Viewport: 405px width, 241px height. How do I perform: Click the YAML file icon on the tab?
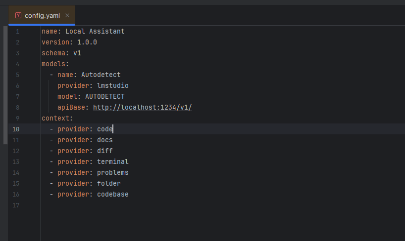[18, 15]
